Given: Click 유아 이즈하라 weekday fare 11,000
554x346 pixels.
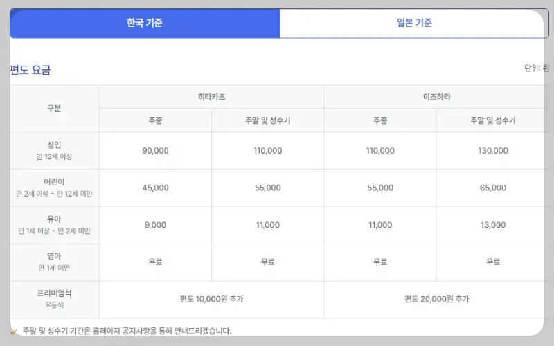Looking at the screenshot, I should [x=380, y=225].
